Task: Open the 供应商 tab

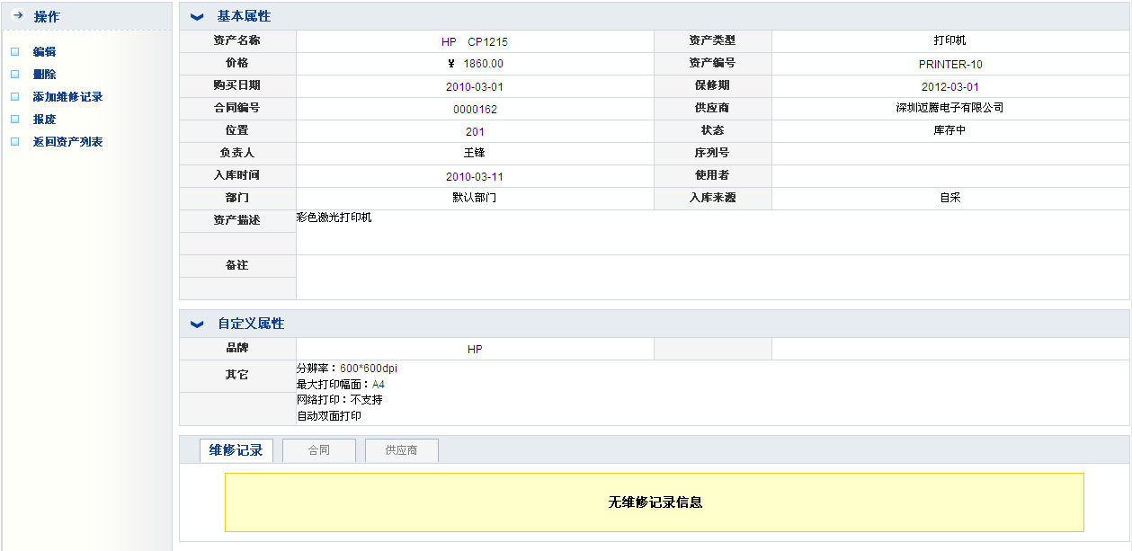Action: (x=401, y=450)
